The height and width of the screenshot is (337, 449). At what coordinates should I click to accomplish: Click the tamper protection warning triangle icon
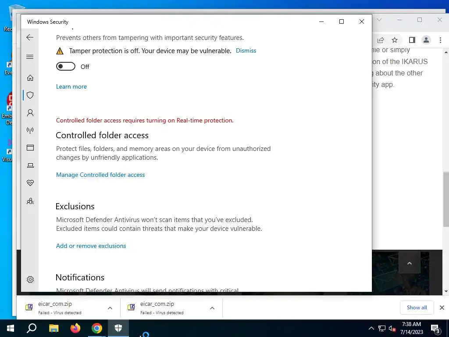tap(60, 51)
